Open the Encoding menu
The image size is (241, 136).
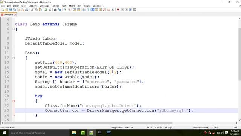[x=33, y=6]
